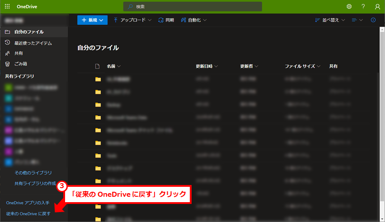Screen dimensions: 385x222
Task: Open the view options list icon dropdown
Action: pyautogui.click(x=357, y=20)
